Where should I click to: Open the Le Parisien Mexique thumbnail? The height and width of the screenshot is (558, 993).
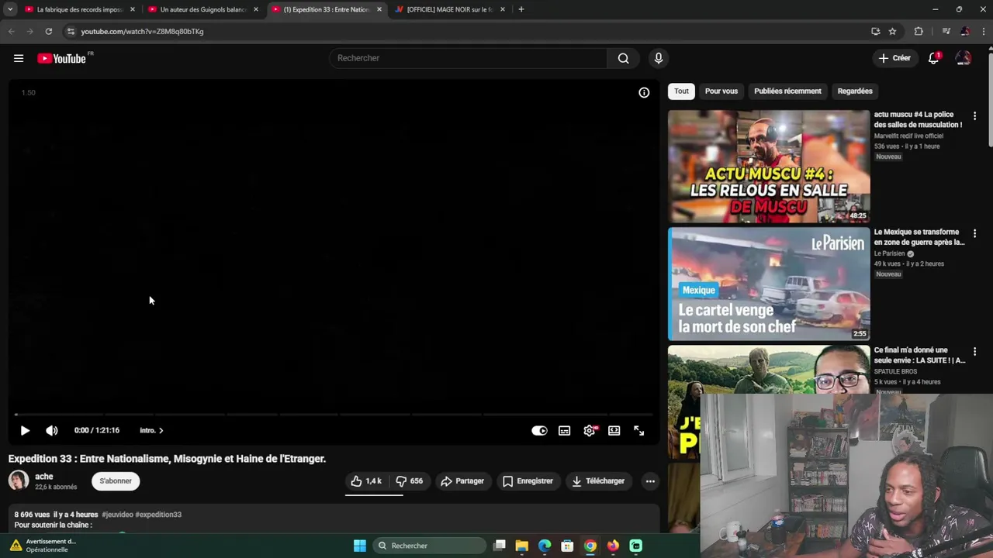pos(769,284)
